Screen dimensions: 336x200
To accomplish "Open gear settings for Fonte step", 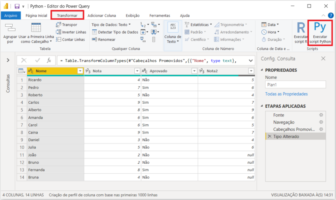I will click(x=321, y=115).
